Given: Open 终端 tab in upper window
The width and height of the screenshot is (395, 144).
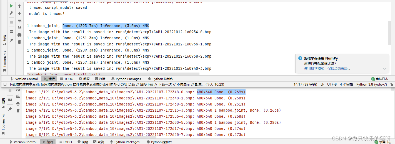Looking at the screenshot, I should (x=100, y=79).
